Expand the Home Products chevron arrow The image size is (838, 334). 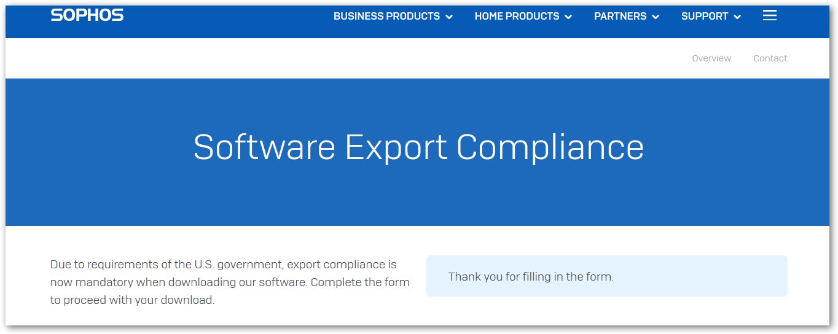tap(568, 17)
